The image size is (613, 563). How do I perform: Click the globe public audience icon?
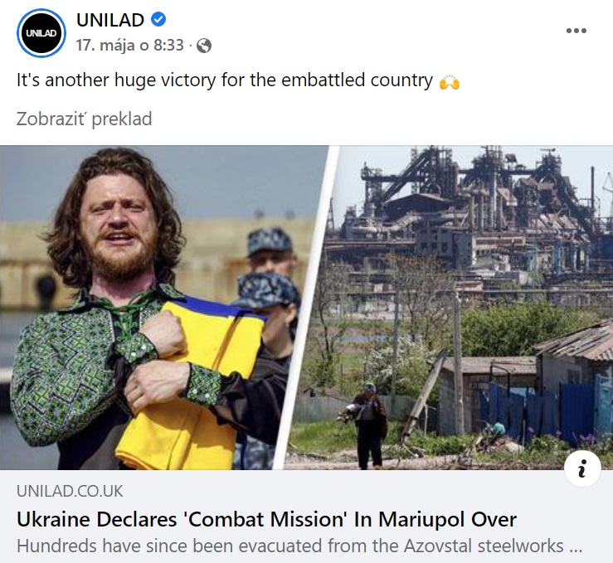coord(204,46)
